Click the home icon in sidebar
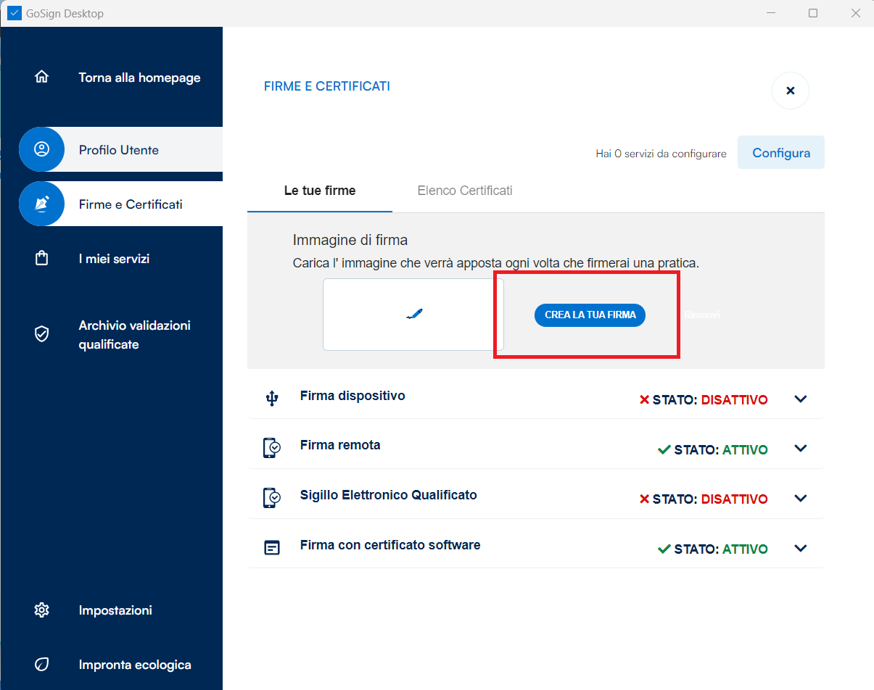 (42, 77)
